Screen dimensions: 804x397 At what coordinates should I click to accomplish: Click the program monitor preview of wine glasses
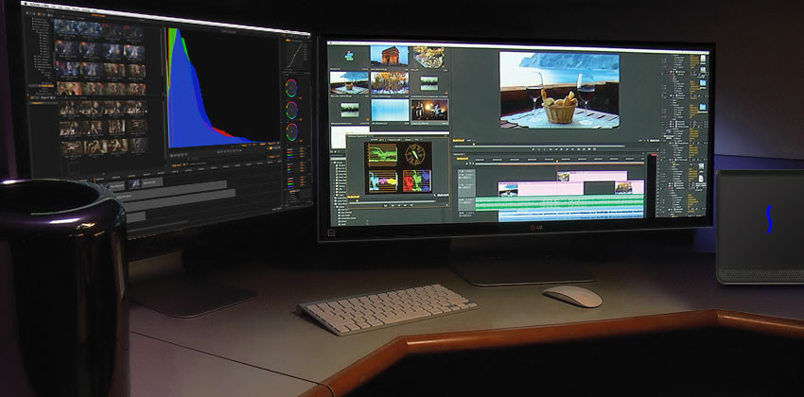[x=558, y=90]
